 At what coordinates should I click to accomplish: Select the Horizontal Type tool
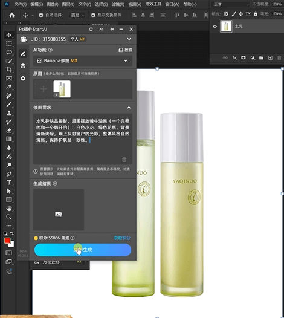click(x=8, y=183)
